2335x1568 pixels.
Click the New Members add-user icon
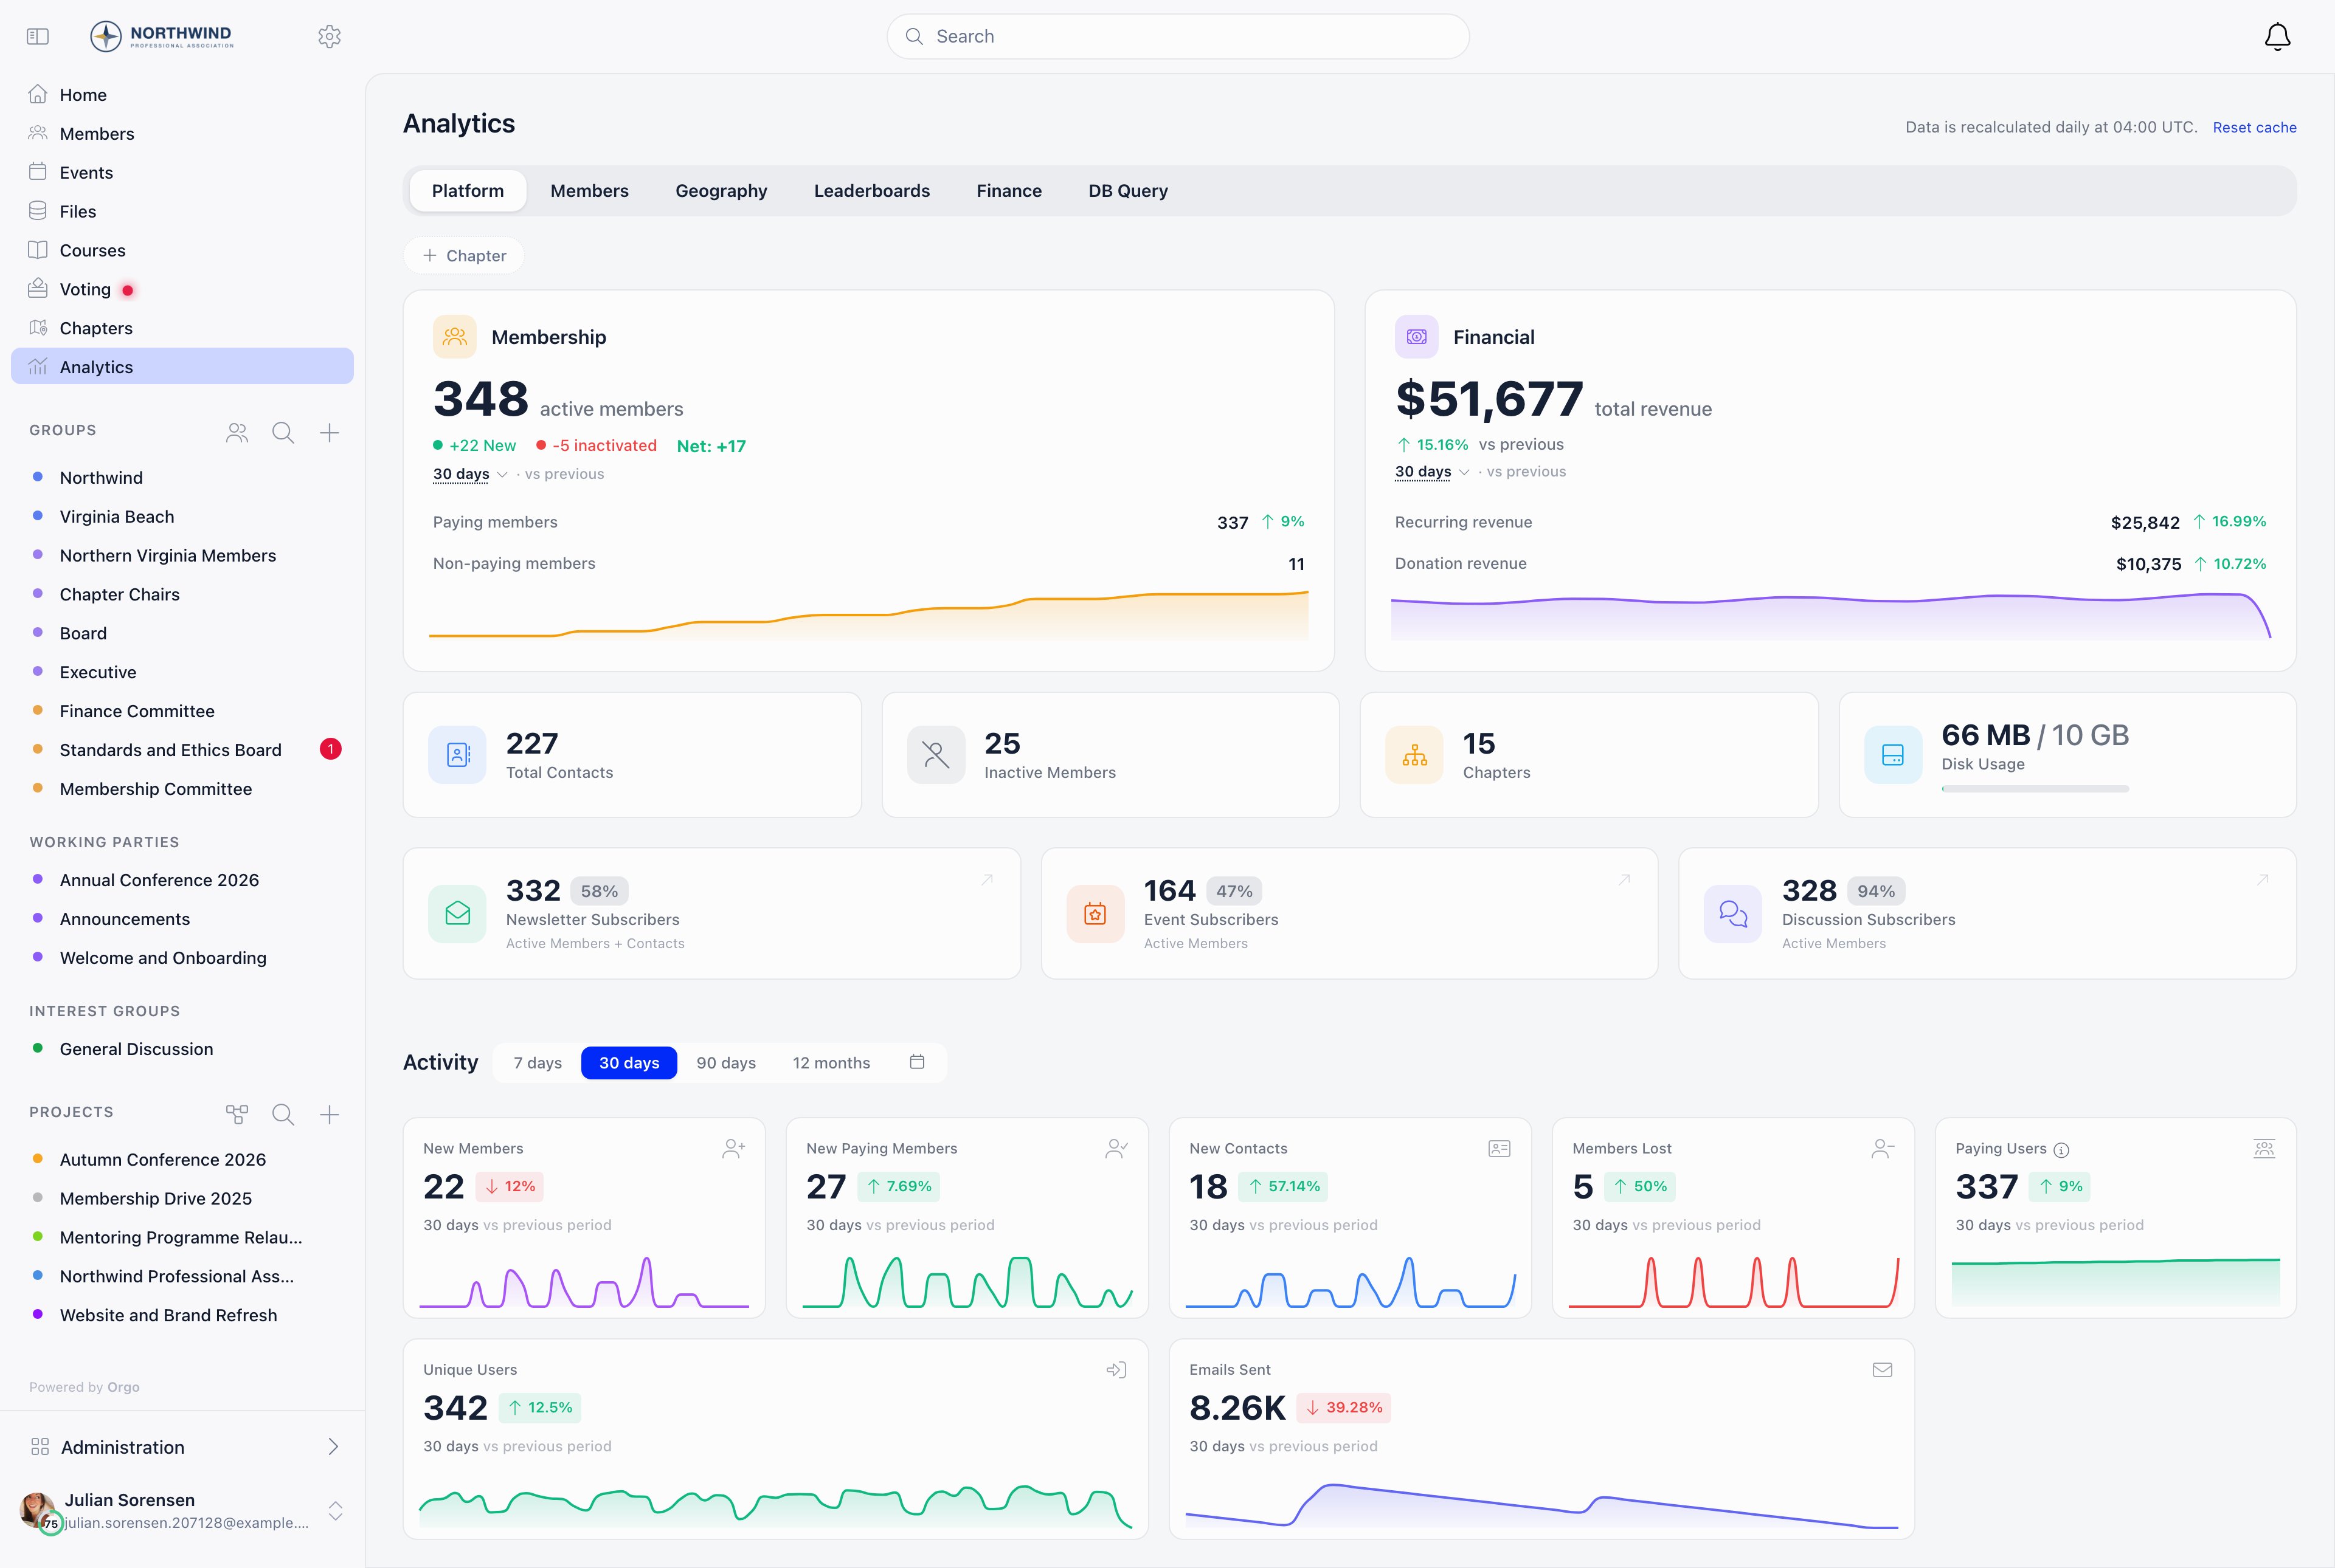click(733, 1149)
